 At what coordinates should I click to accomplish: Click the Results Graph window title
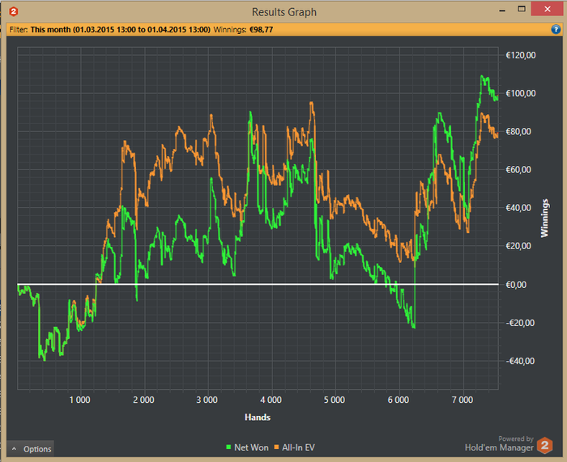(x=284, y=12)
